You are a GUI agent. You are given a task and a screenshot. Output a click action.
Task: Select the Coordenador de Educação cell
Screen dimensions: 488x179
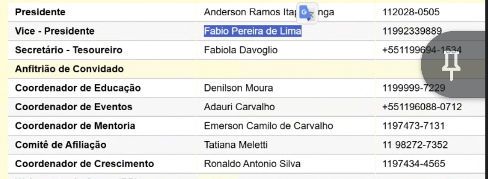click(x=78, y=88)
